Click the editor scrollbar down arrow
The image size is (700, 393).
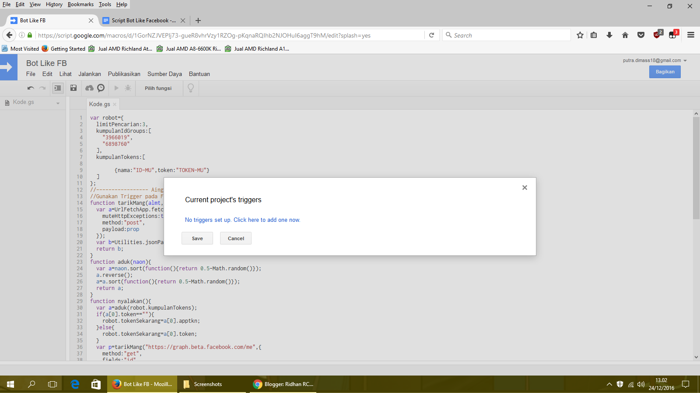pyautogui.click(x=696, y=357)
